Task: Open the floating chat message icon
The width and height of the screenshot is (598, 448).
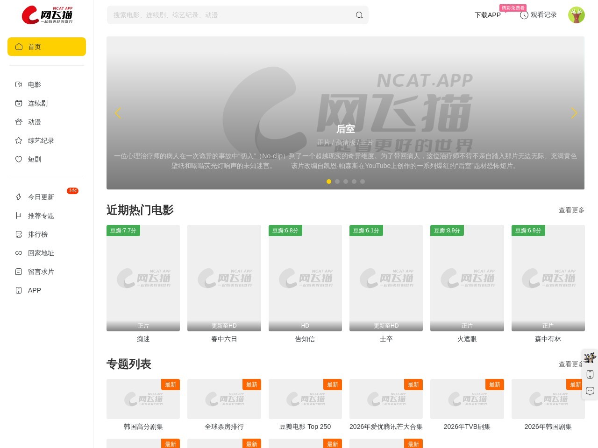Action: (x=590, y=391)
